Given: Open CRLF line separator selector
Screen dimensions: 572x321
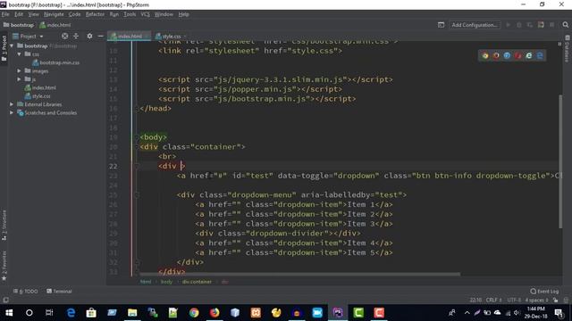Looking at the screenshot, I should (493, 300).
